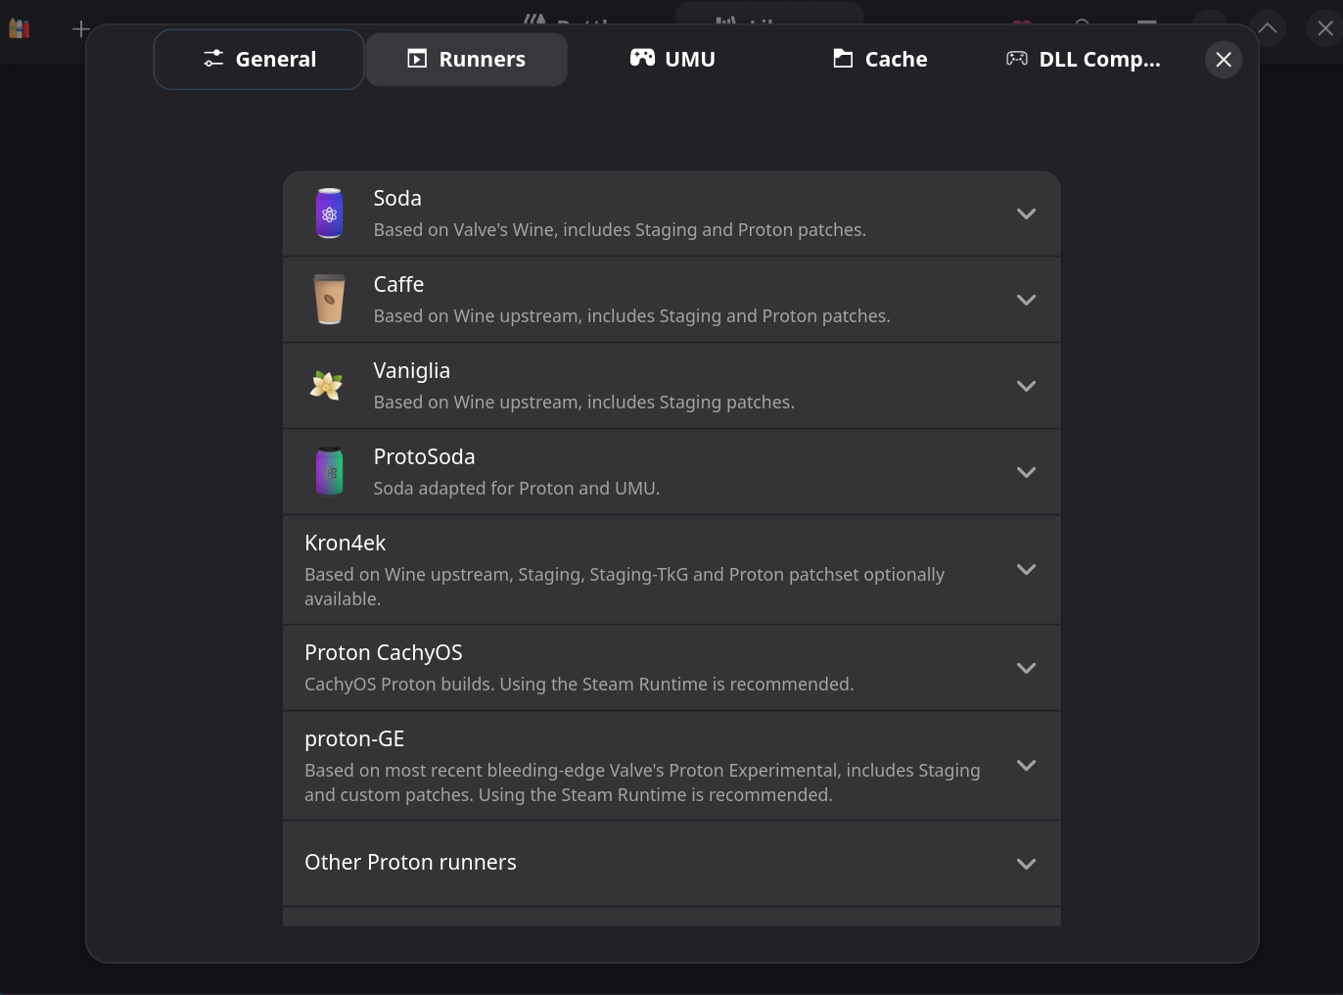This screenshot has width=1343, height=995.
Task: Expand Other Proton runners section
Action: coord(1026,864)
